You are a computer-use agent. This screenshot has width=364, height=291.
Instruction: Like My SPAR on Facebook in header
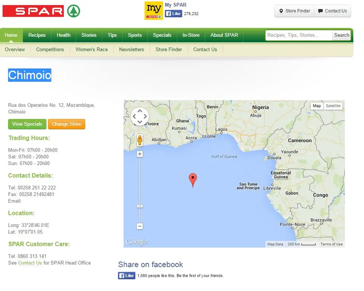pos(173,14)
